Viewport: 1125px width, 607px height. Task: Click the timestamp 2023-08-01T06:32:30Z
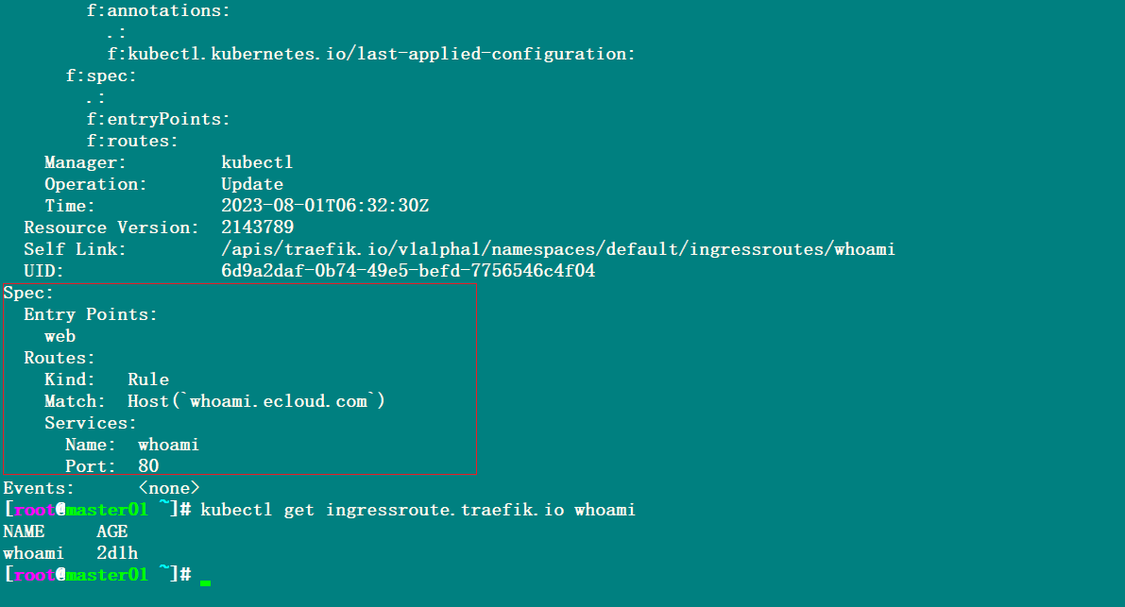click(325, 206)
